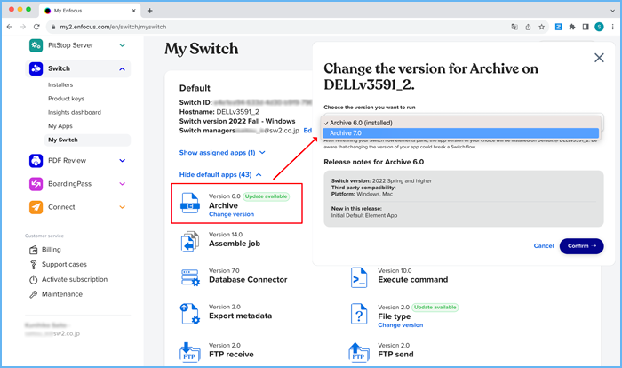This screenshot has width=622, height=368.
Task: Open Installers under Switch
Action: (60, 84)
